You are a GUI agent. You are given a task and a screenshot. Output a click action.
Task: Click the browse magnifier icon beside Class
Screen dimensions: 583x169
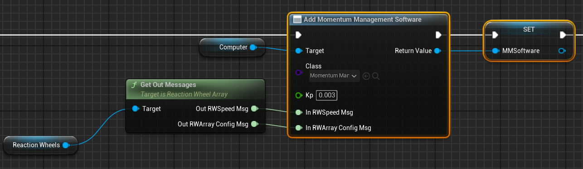pos(375,76)
